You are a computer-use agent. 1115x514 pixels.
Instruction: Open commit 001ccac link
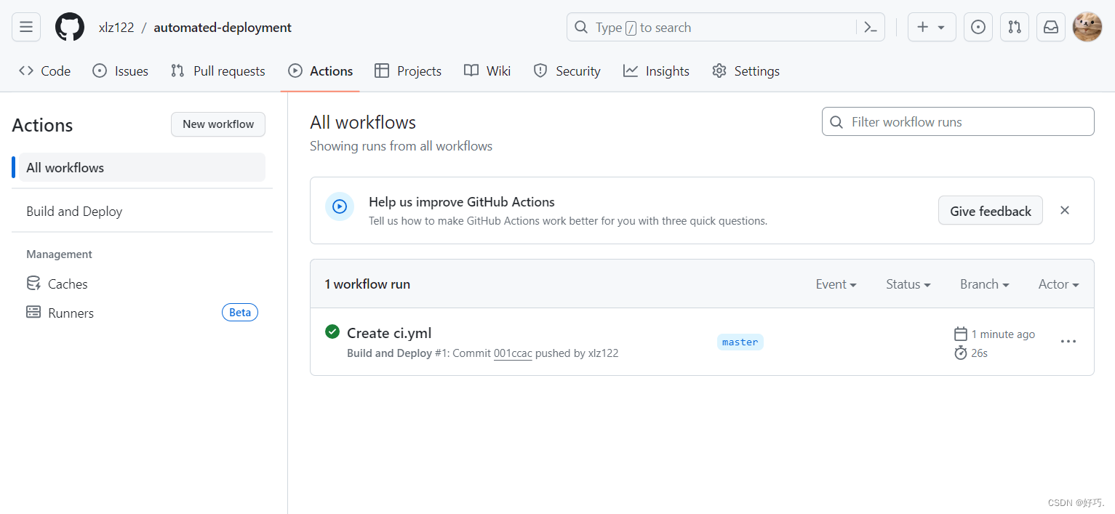[513, 353]
